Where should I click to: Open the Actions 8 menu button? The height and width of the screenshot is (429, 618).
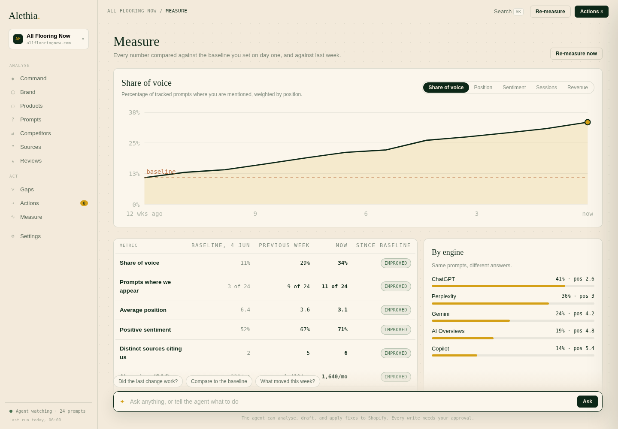591,12
